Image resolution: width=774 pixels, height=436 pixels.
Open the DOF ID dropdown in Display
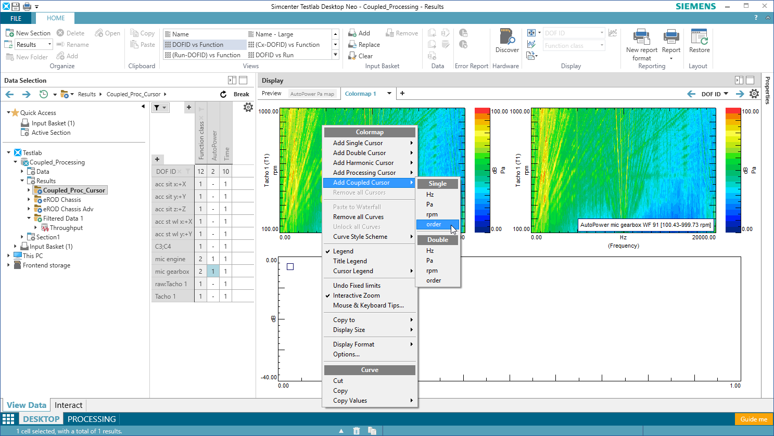[726, 94]
